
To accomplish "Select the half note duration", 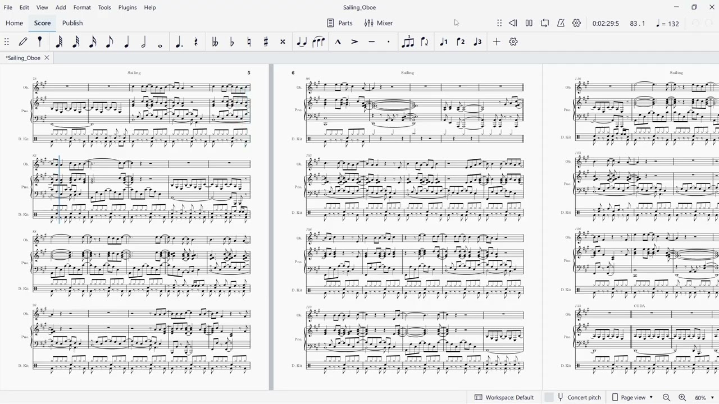I will point(143,42).
